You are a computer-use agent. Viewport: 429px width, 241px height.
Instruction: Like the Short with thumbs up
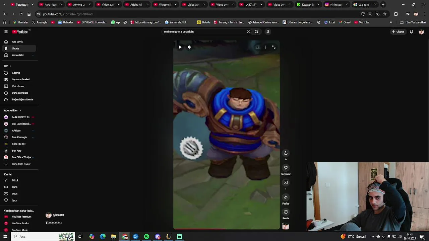286,153
